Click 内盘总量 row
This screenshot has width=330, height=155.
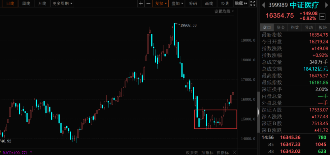[295, 96]
